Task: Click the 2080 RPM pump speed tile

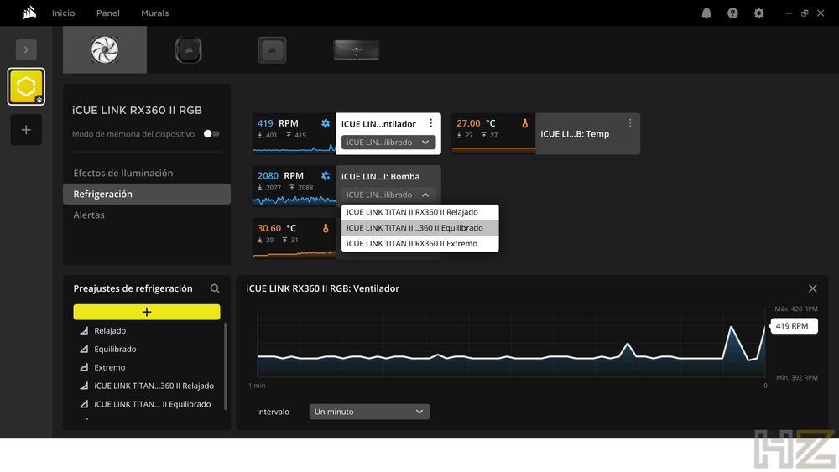Action: (294, 186)
